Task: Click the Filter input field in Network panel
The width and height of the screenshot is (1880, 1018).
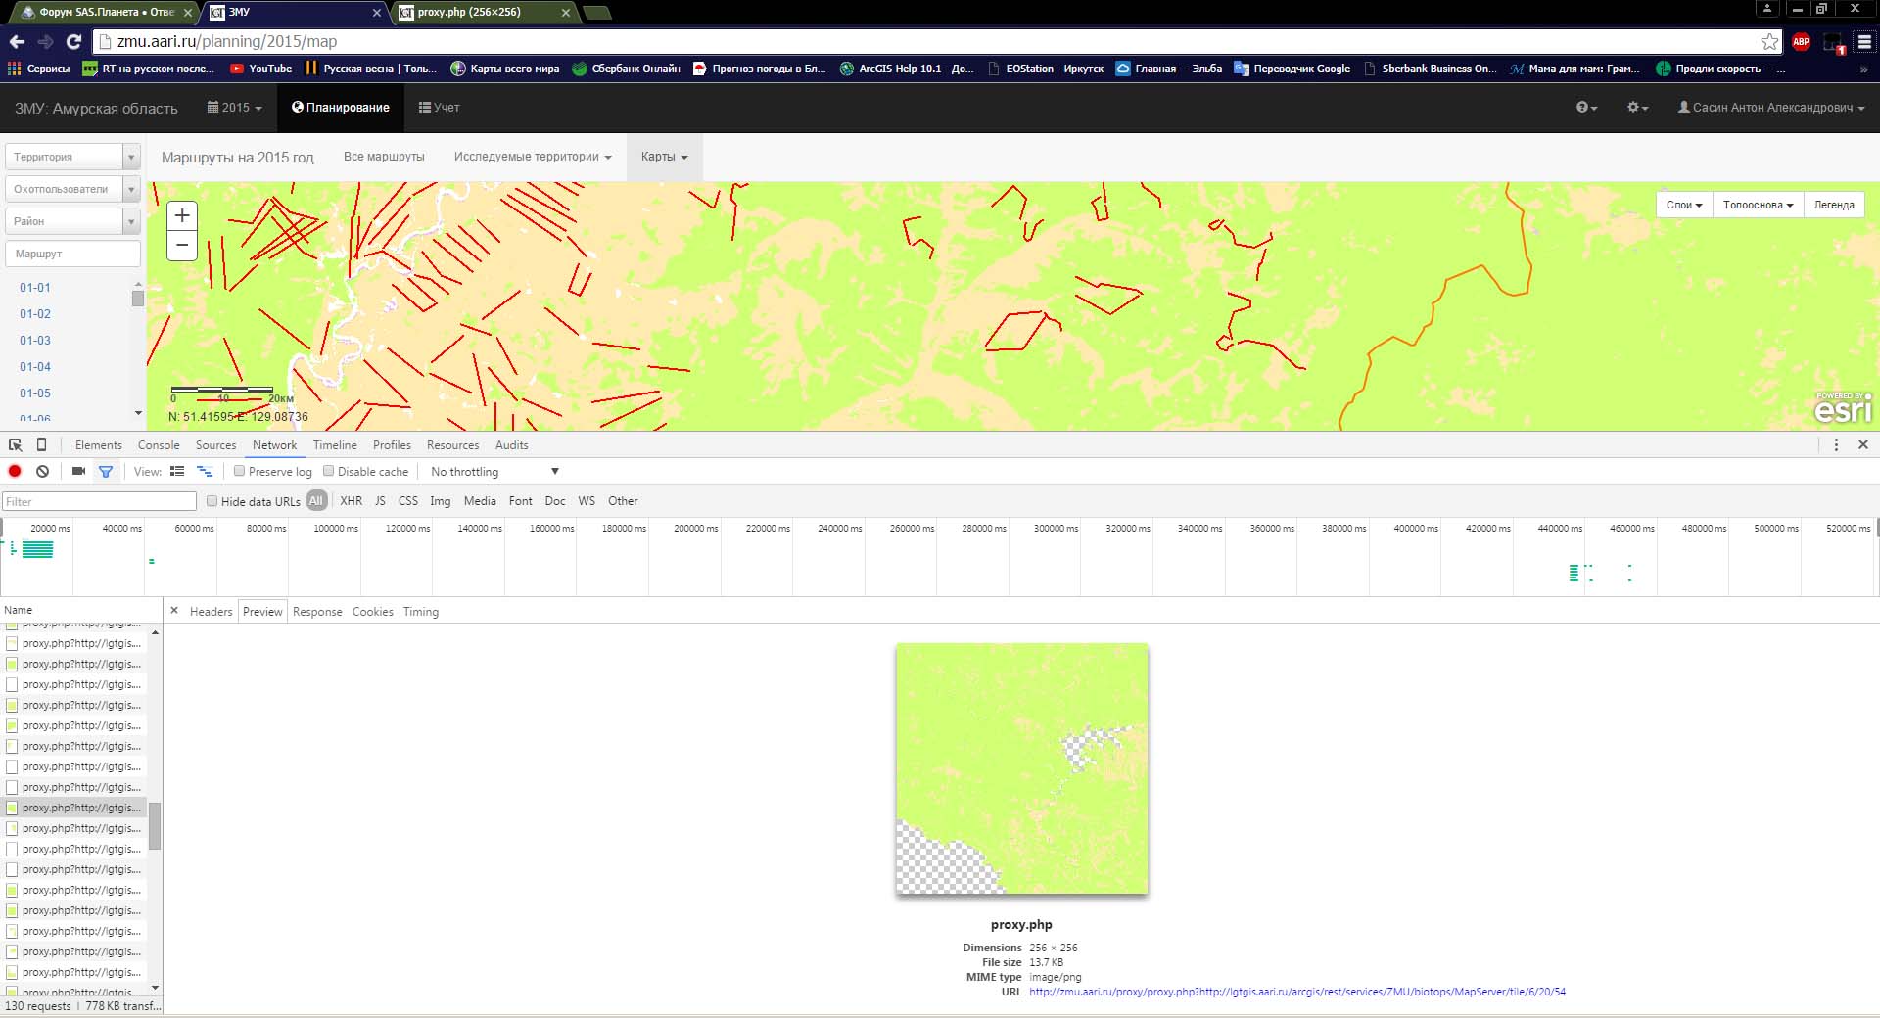Action: click(x=99, y=501)
